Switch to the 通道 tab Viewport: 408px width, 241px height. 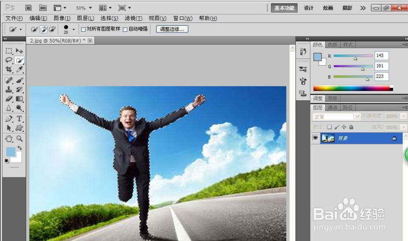(333, 108)
